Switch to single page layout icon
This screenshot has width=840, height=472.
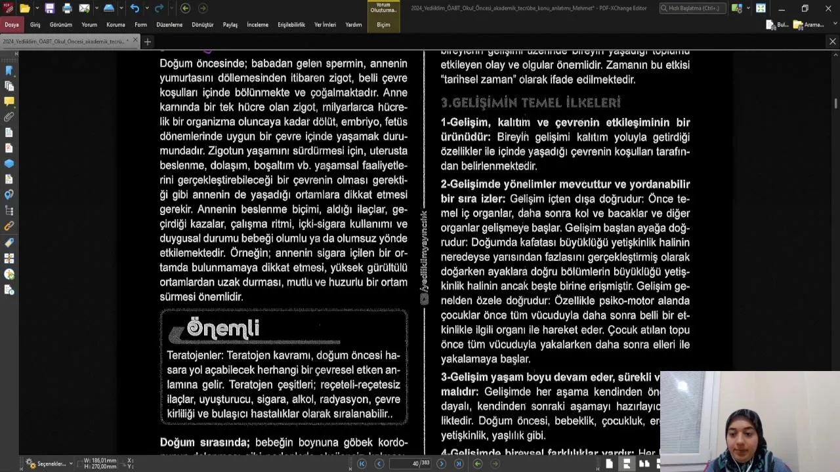[610, 463]
